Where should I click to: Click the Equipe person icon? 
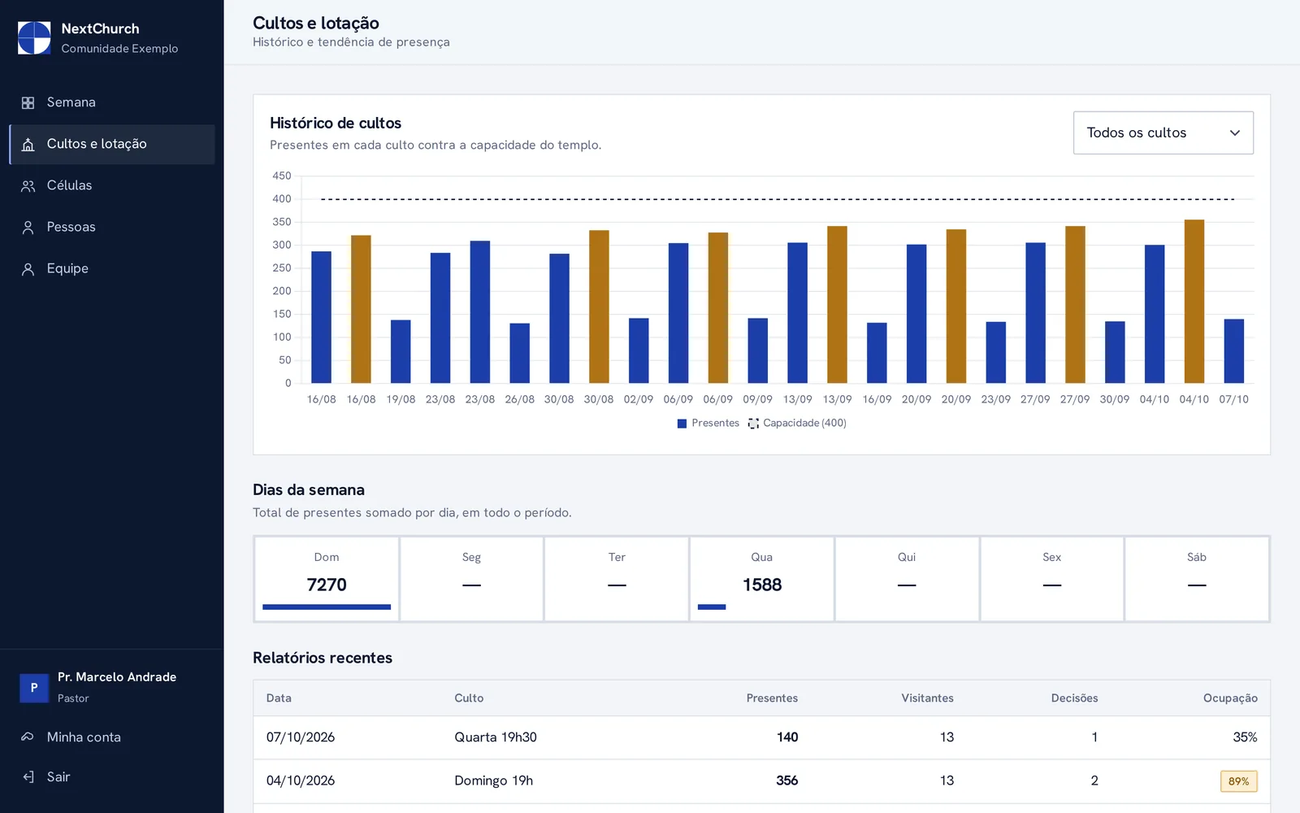28,269
